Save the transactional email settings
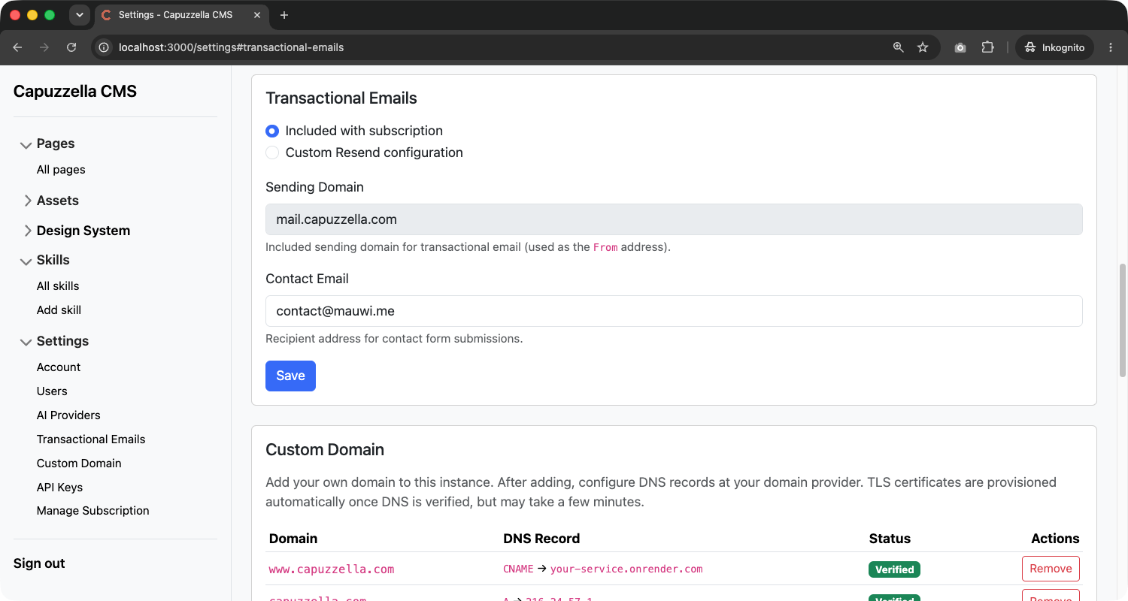The height and width of the screenshot is (601, 1128). (x=290, y=376)
